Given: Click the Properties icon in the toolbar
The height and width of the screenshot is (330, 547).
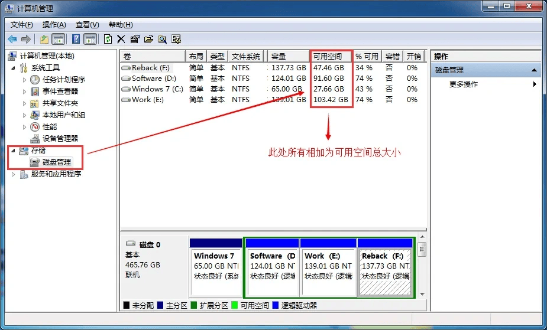Looking at the screenshot, I should pos(135,39).
